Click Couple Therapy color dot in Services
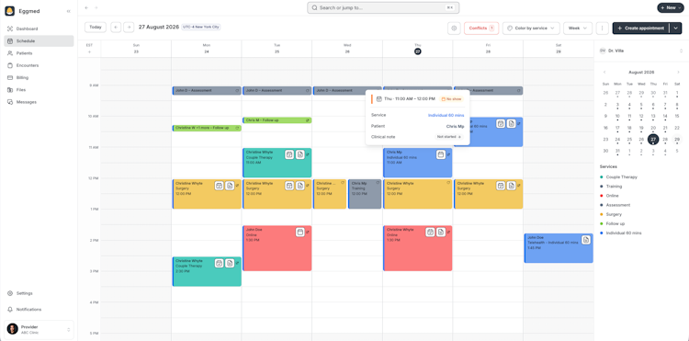The width and height of the screenshot is (689, 341). point(601,177)
